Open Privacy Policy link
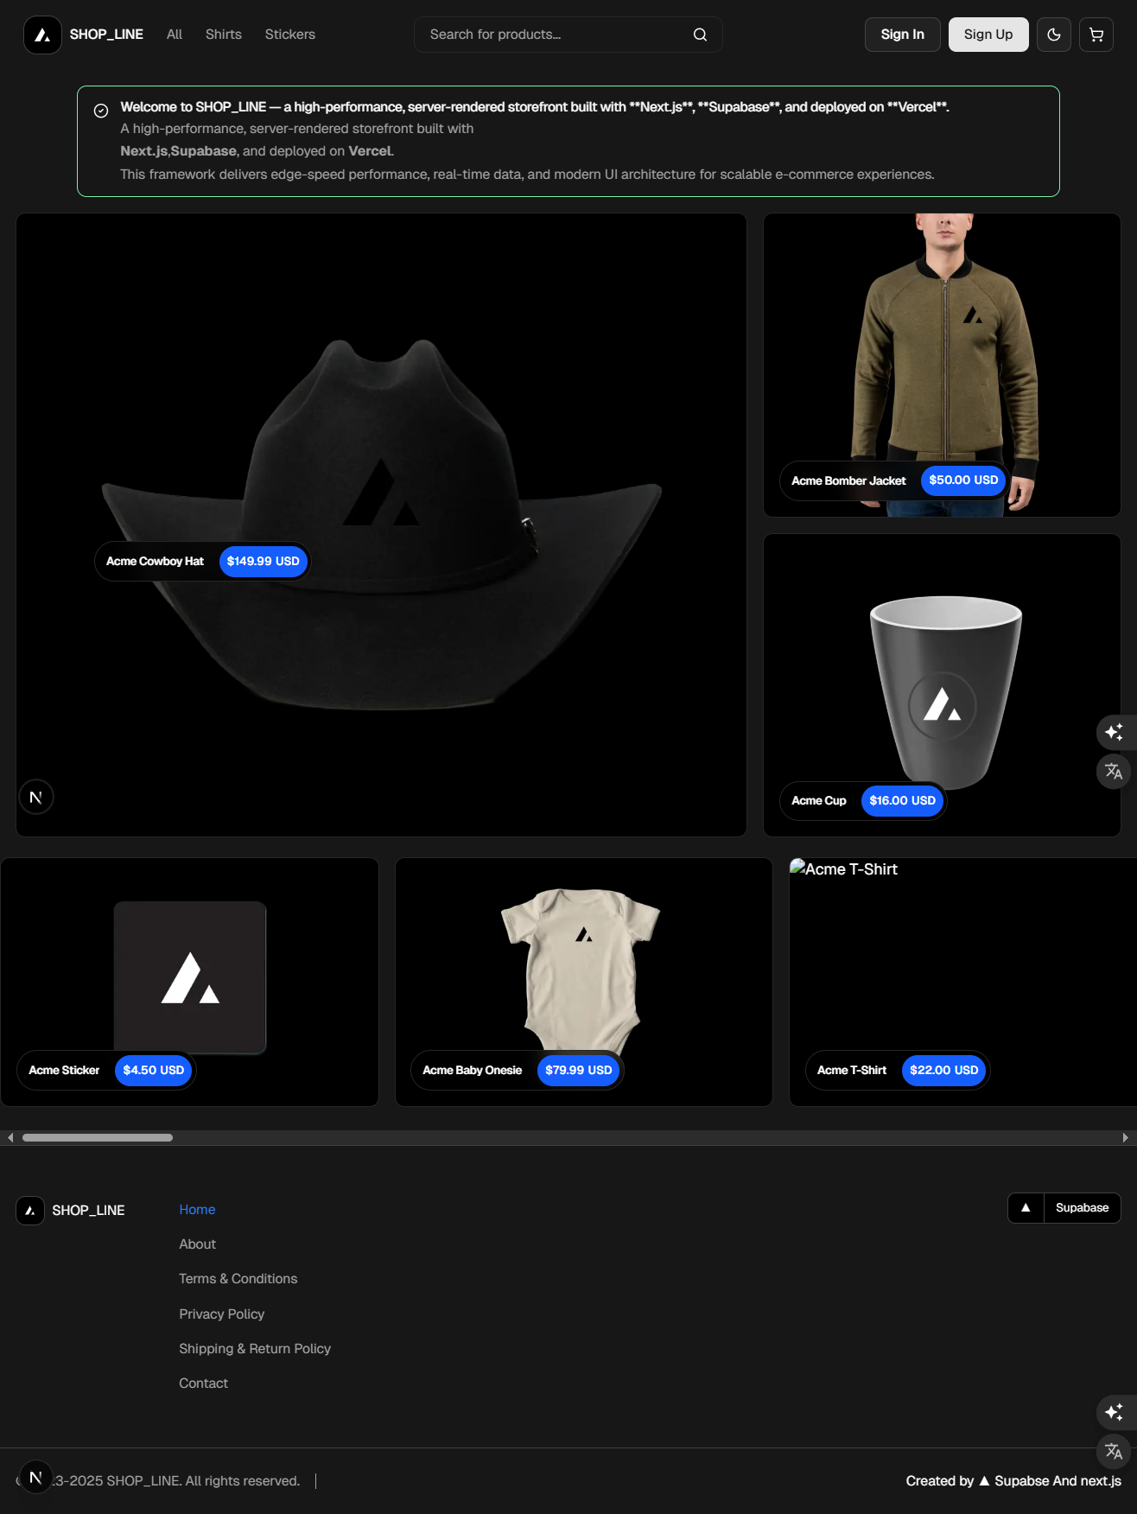This screenshot has width=1137, height=1514. click(222, 1314)
